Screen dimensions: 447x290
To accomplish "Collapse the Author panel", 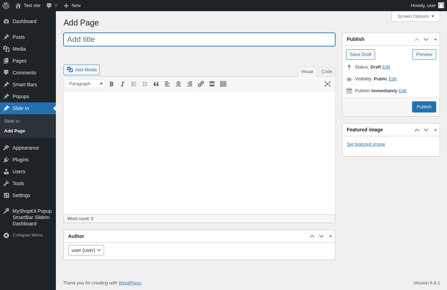I will pyautogui.click(x=331, y=237).
